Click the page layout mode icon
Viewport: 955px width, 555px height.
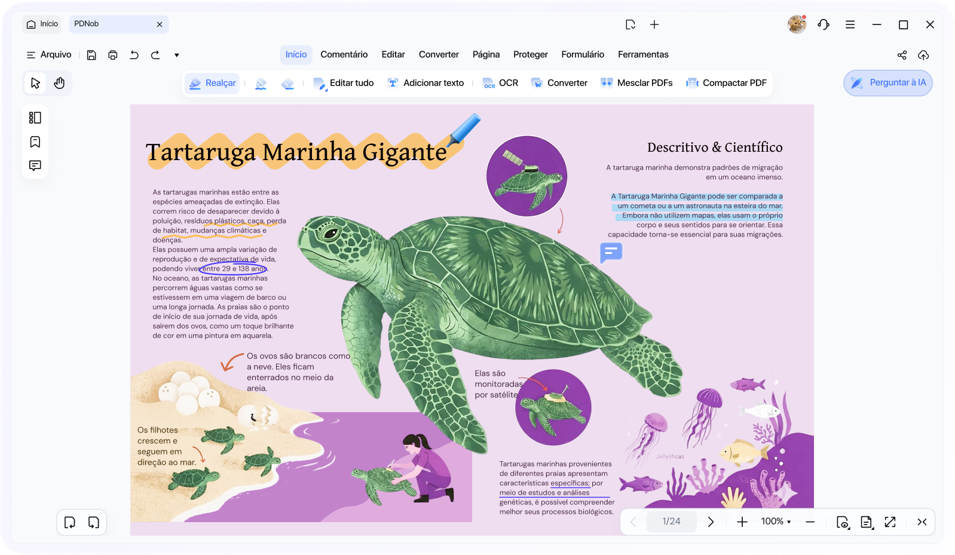[866, 522]
